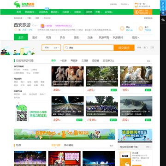This screenshot has height=166, width=166.
Task: Click the blue 旅游顾问带您走 banner
Action: (135, 136)
